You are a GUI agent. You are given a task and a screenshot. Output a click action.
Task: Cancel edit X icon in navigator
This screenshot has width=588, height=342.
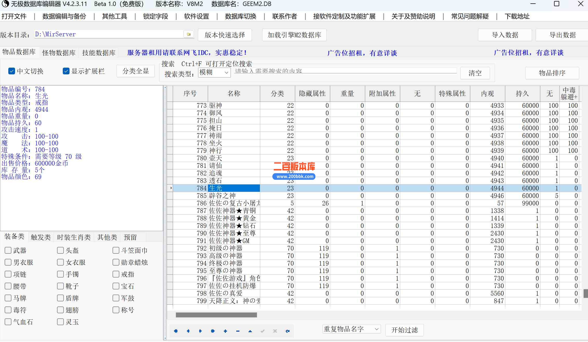(275, 331)
